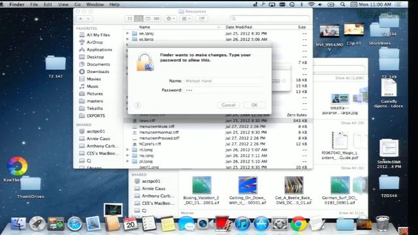Viewport: 418px width, 235px height.
Task: Switch to column view in Finder
Action: 148,18
